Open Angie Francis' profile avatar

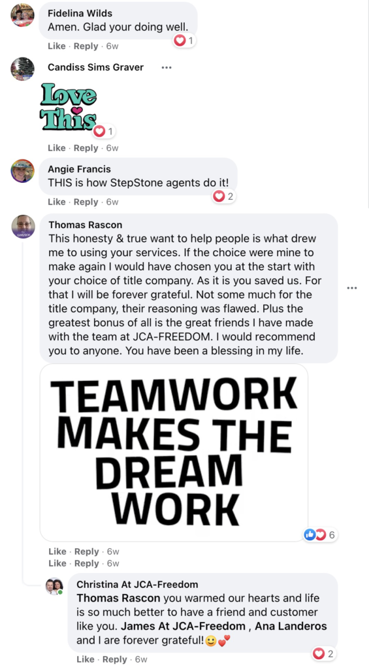coord(22,171)
